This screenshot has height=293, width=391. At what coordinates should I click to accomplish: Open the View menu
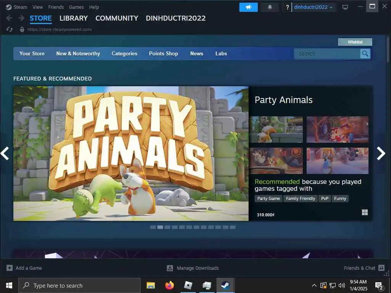coord(38,7)
